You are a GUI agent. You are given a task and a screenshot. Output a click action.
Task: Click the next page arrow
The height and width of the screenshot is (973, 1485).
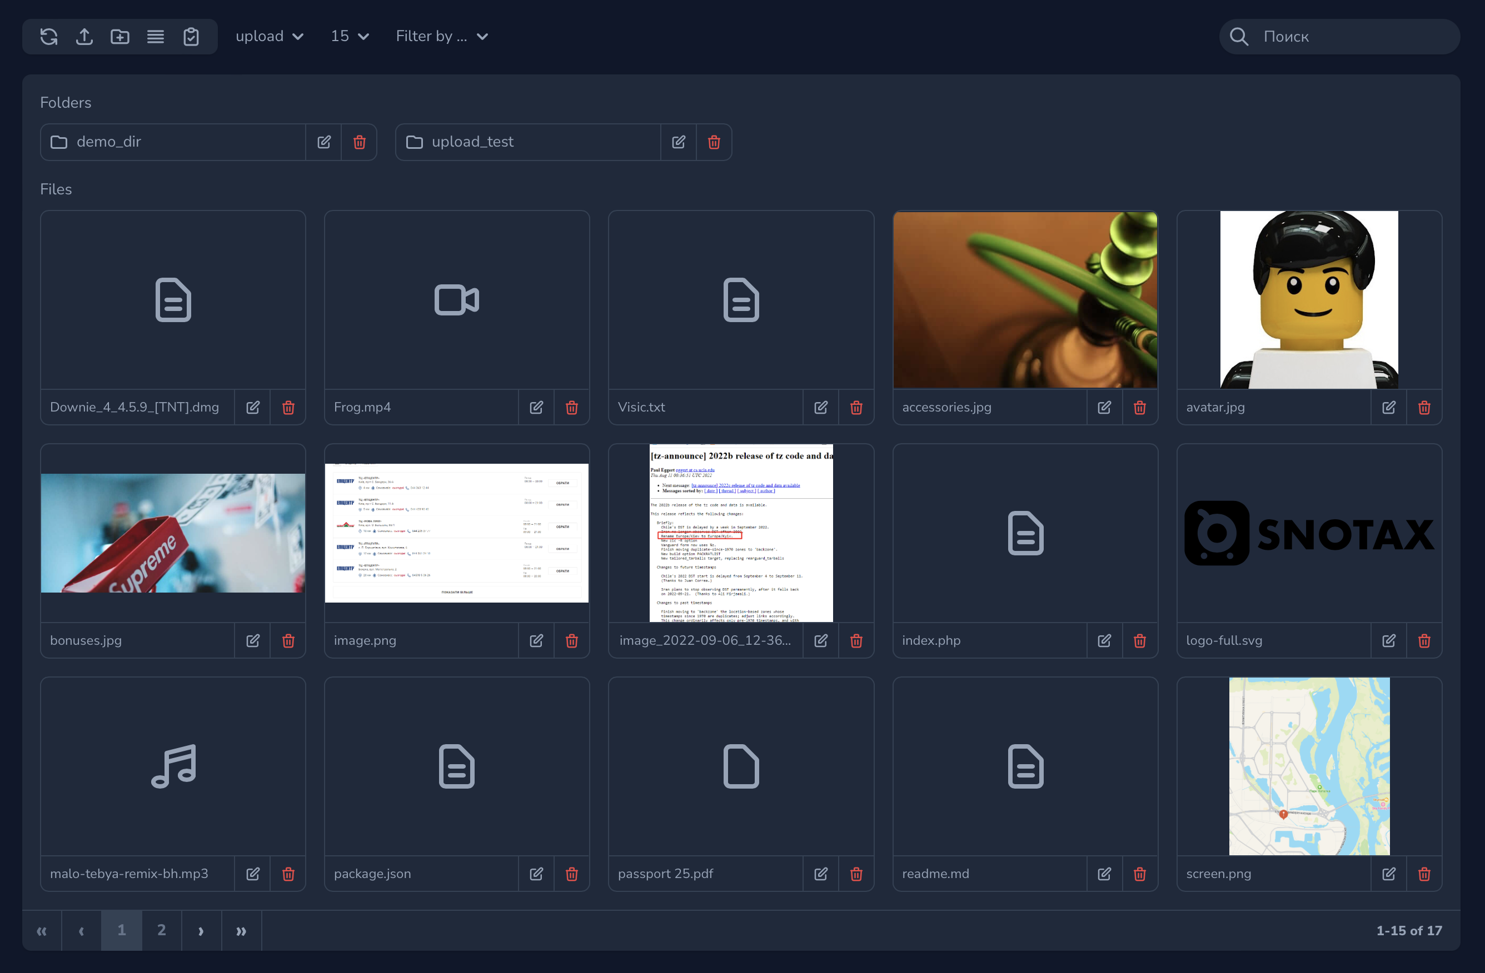tap(201, 931)
